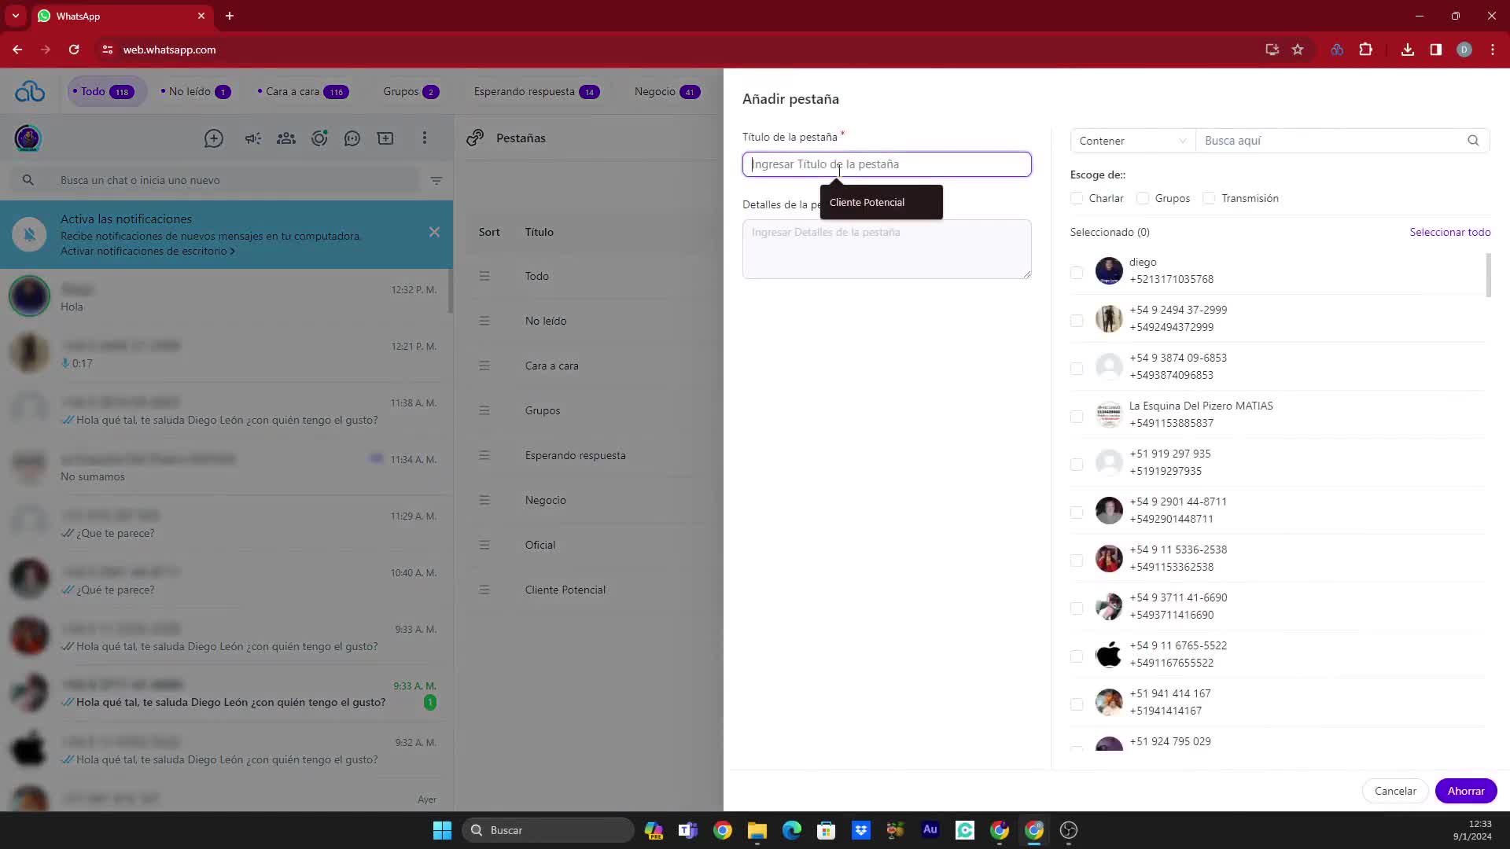Screen dimensions: 1510x849
Task: Click the broadcast megaphone icon
Action: click(x=252, y=138)
